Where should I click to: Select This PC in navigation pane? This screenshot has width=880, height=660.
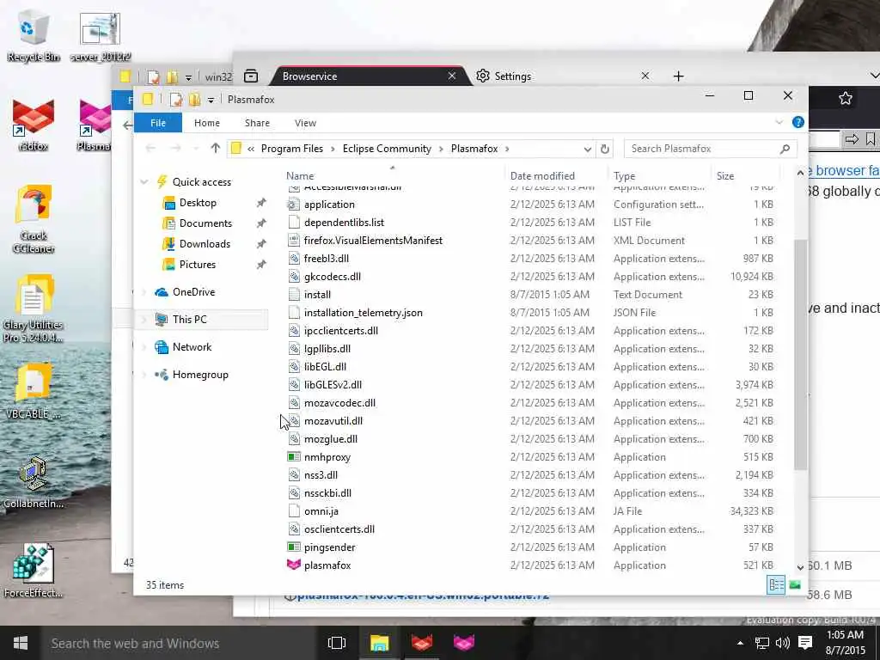[189, 320]
